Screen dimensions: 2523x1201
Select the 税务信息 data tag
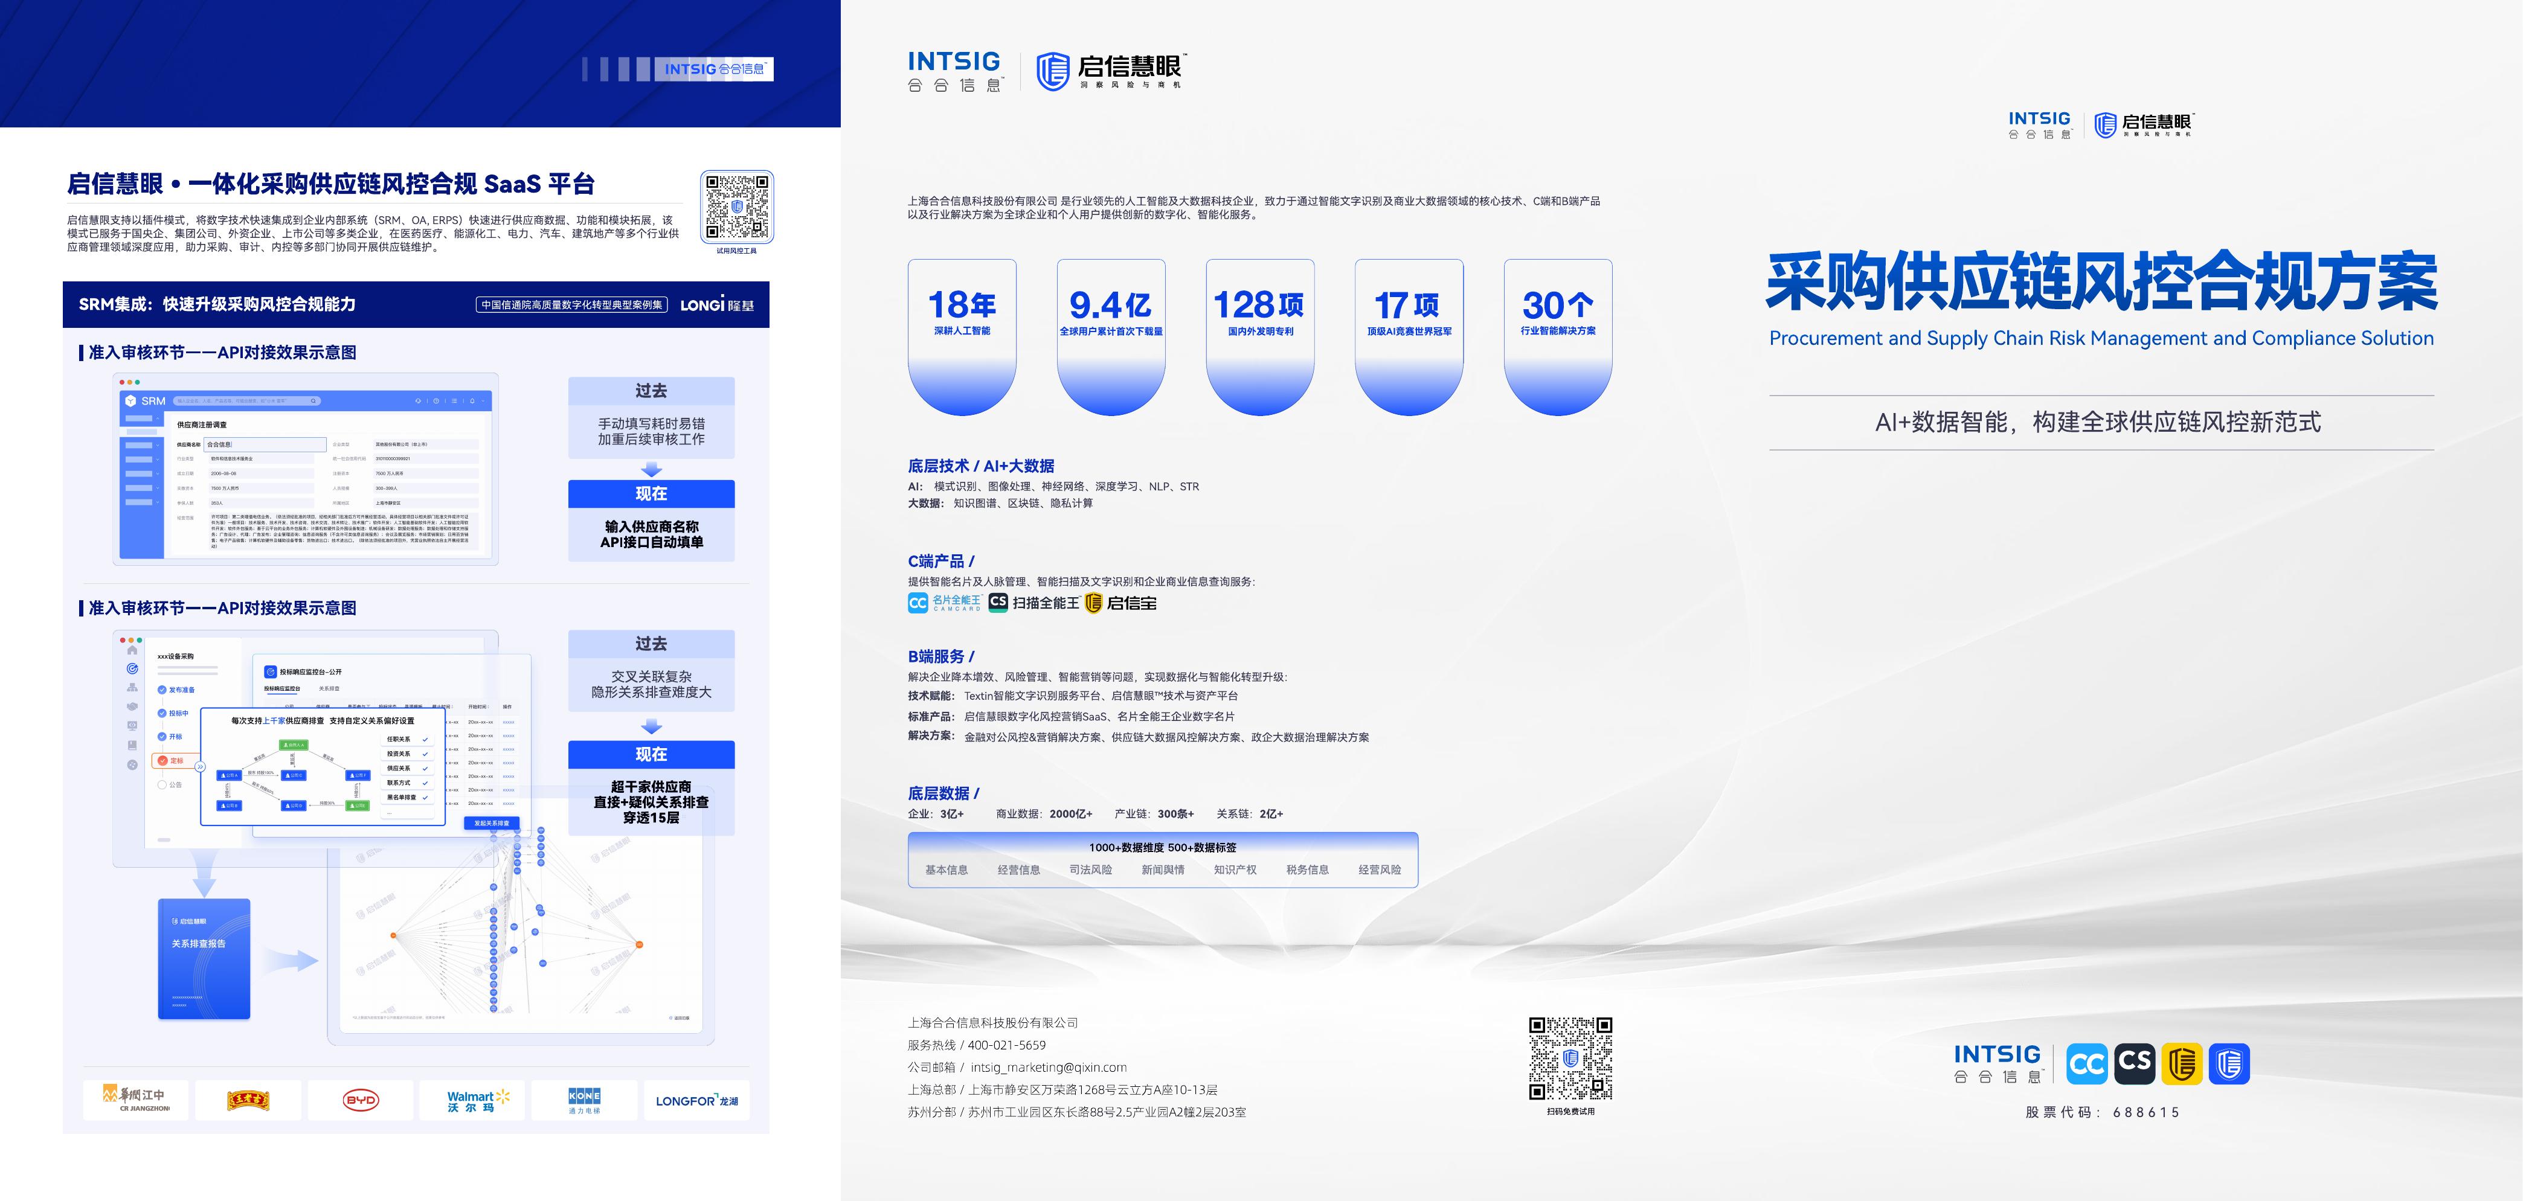(x=1308, y=870)
